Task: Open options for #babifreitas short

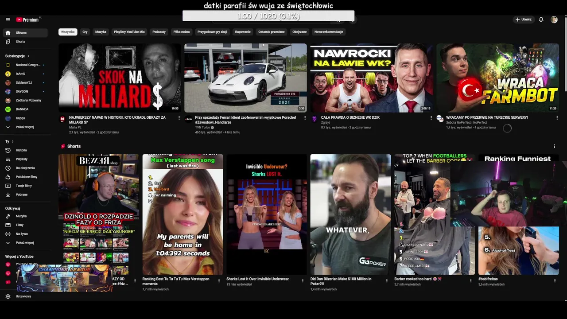Action: (x=555, y=280)
